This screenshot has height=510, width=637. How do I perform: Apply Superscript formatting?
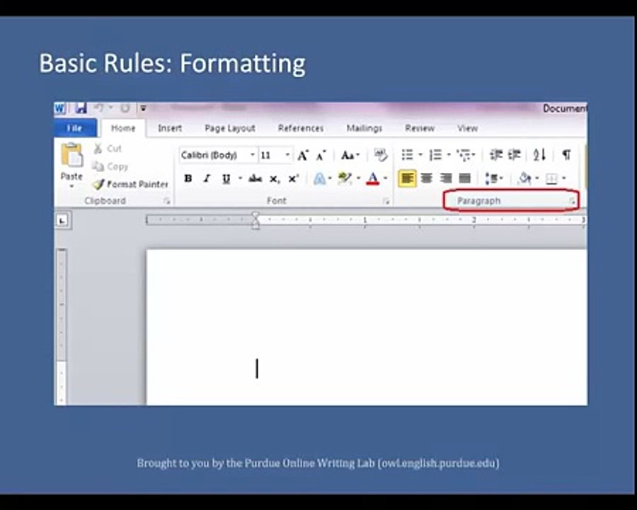pyautogui.click(x=293, y=178)
